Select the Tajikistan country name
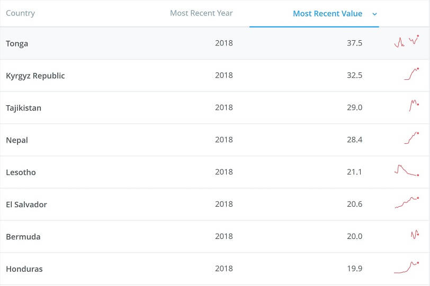The height and width of the screenshot is (286, 430). (x=23, y=108)
